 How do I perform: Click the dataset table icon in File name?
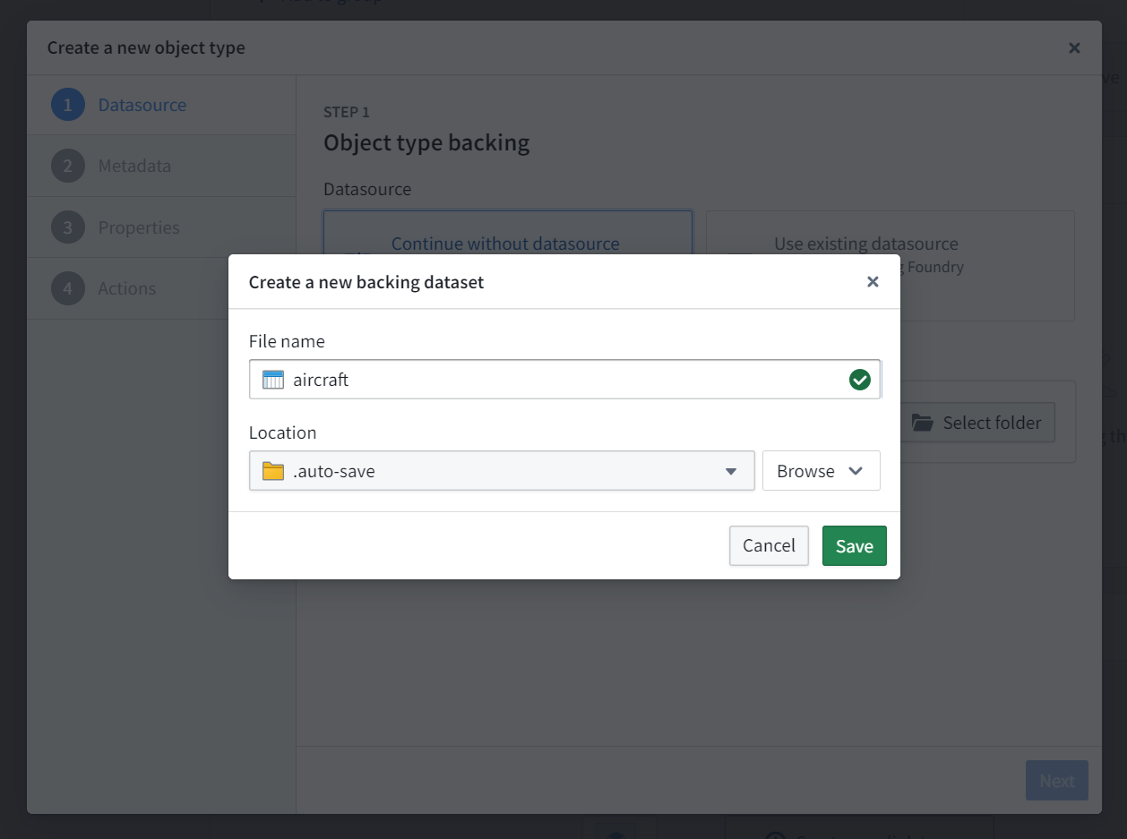pyautogui.click(x=272, y=380)
